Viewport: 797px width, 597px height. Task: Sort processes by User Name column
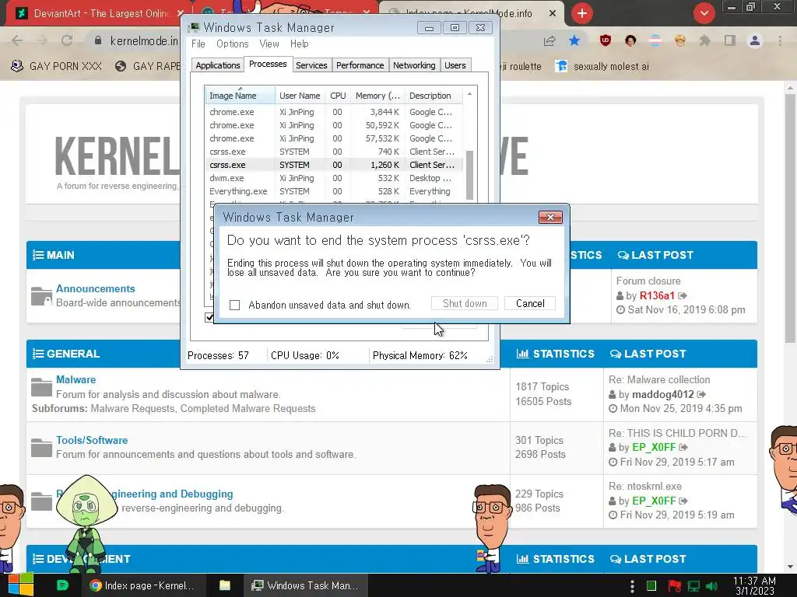[300, 96]
